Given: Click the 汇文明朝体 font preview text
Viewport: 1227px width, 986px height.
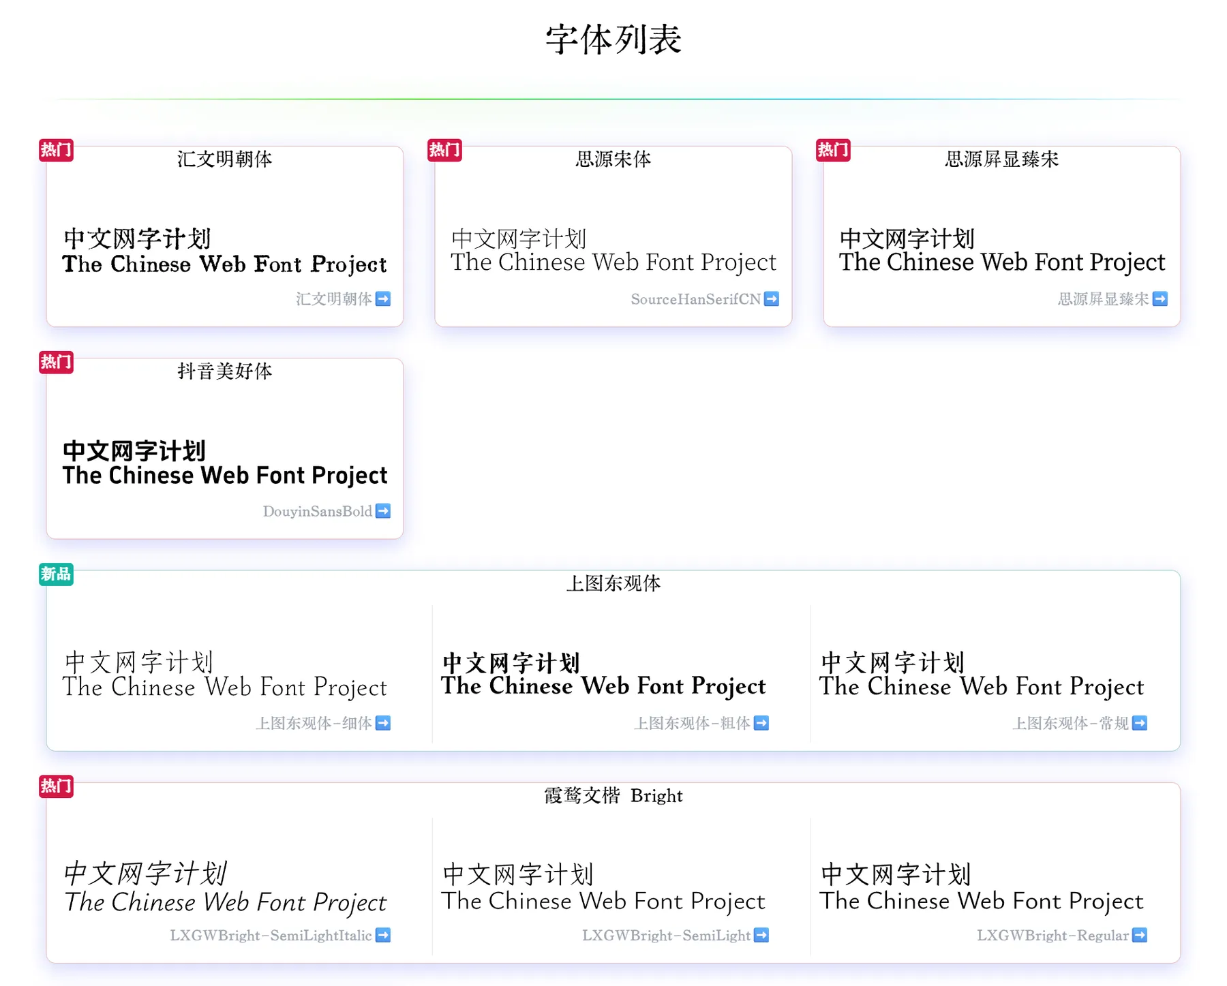Looking at the screenshot, I should (224, 251).
